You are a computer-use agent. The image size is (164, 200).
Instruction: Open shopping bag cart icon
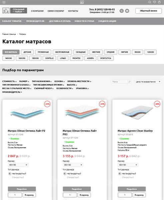pyautogui.click(x=159, y=2)
